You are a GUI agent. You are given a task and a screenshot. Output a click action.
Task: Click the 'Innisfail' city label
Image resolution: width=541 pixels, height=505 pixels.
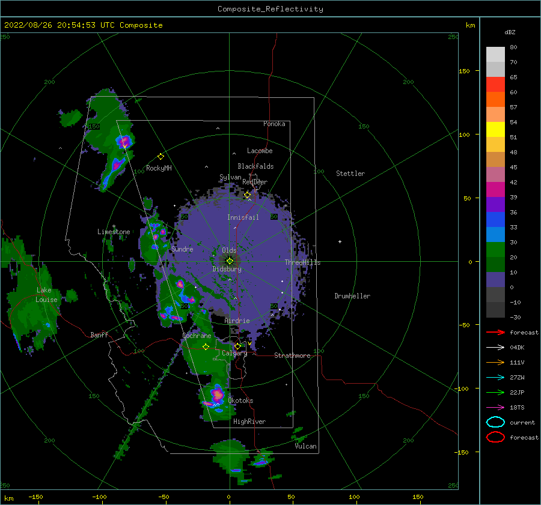243,217
